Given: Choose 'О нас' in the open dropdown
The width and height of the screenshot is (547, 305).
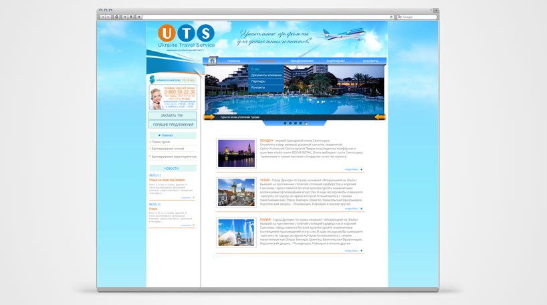Looking at the screenshot, I should tap(255, 69).
